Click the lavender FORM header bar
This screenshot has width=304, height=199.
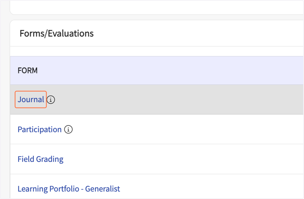157,70
